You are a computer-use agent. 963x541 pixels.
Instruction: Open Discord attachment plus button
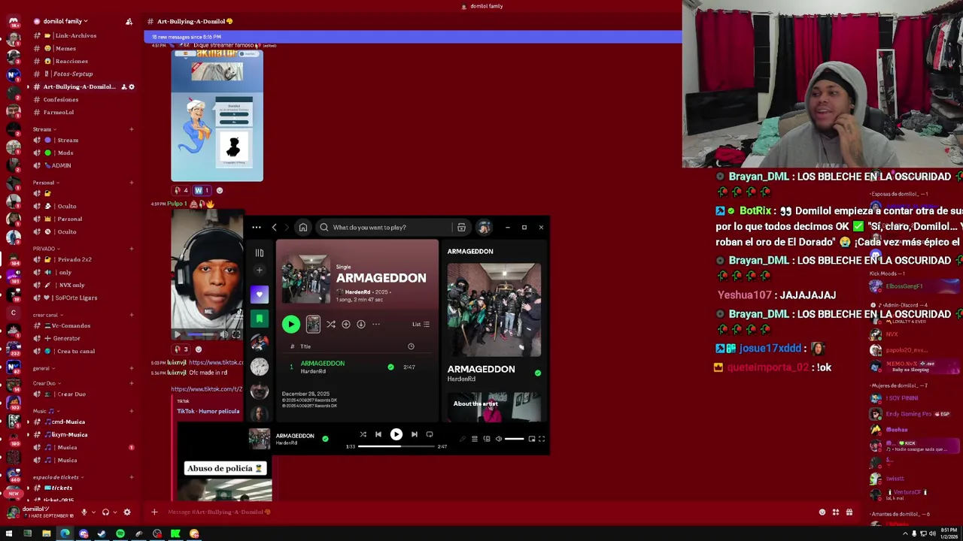pos(154,512)
